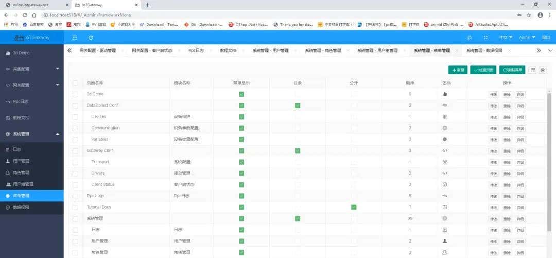556x258 pixels.
Task: Open 用户组管理 in the sidebar
Action: [x=32, y=184]
